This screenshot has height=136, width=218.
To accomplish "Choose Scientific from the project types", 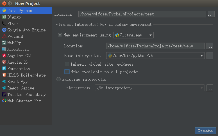I will pos(18,49).
